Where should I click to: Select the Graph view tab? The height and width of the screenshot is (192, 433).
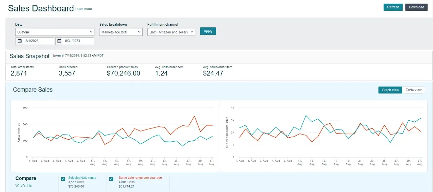[x=390, y=90]
